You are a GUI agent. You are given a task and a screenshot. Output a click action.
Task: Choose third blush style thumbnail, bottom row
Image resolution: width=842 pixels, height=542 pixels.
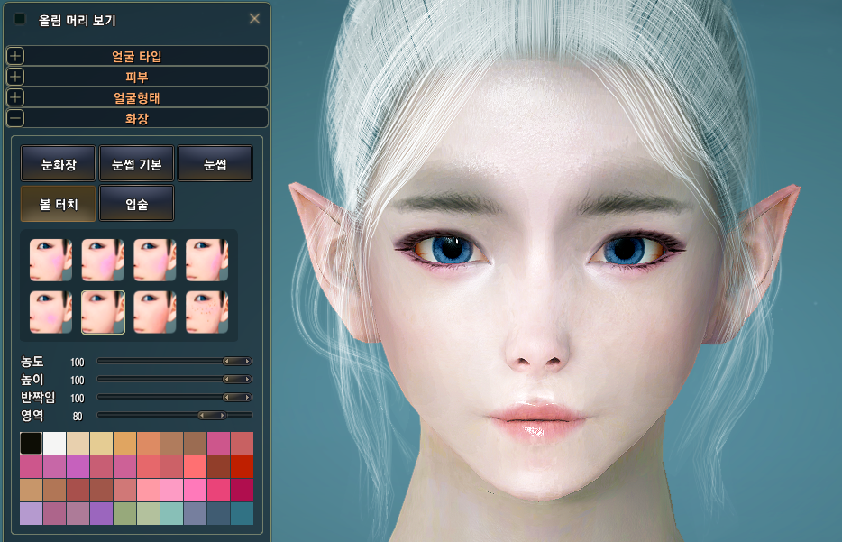point(155,312)
